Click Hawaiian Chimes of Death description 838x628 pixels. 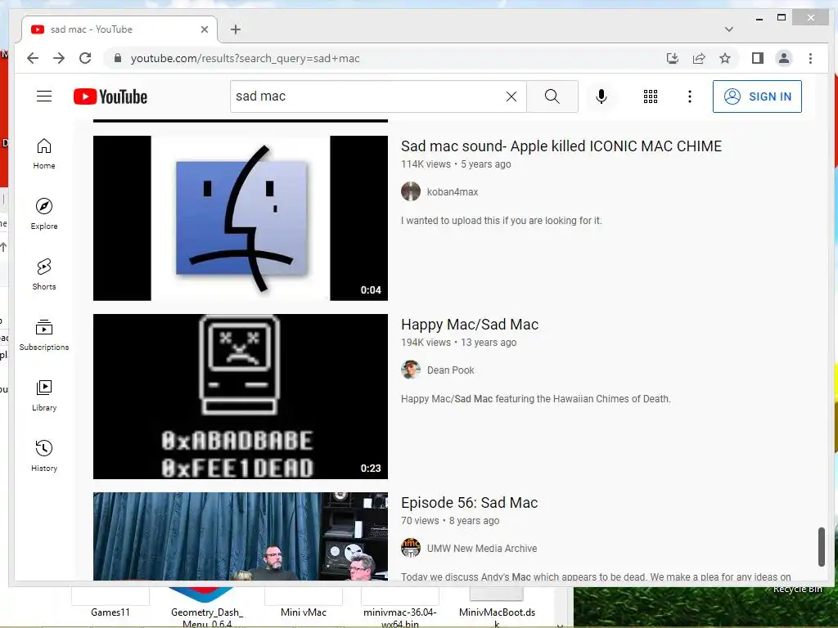[535, 399]
